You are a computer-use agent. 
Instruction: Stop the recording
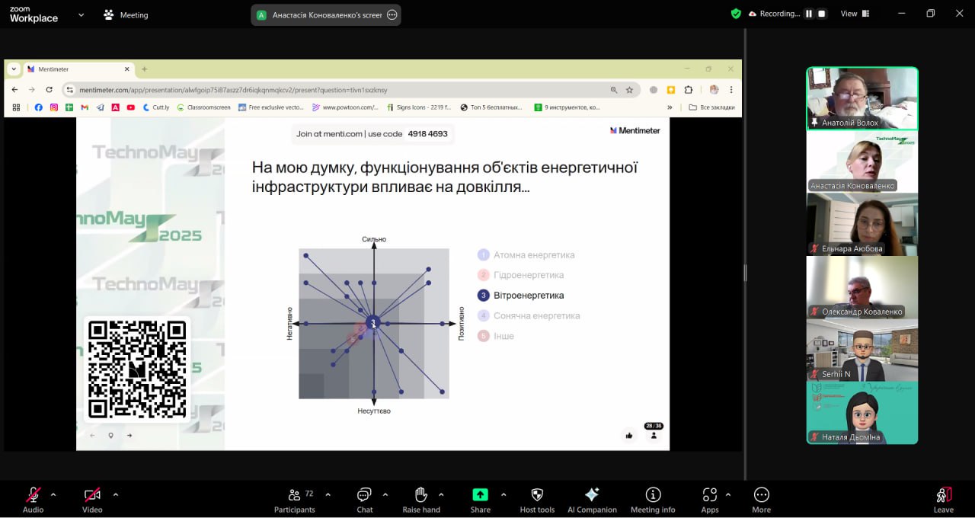point(821,14)
